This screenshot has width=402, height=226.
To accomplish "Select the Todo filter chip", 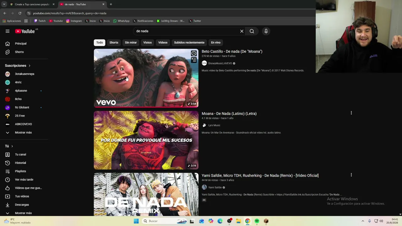I will [100, 42].
